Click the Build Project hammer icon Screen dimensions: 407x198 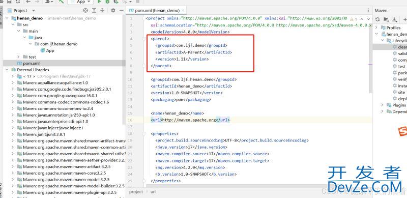(61, 2)
